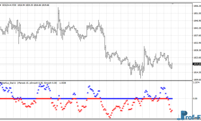The height and width of the screenshot is (121, 201).
Task: Click the 1856.20 price axis label
Action: (x=197, y=6)
